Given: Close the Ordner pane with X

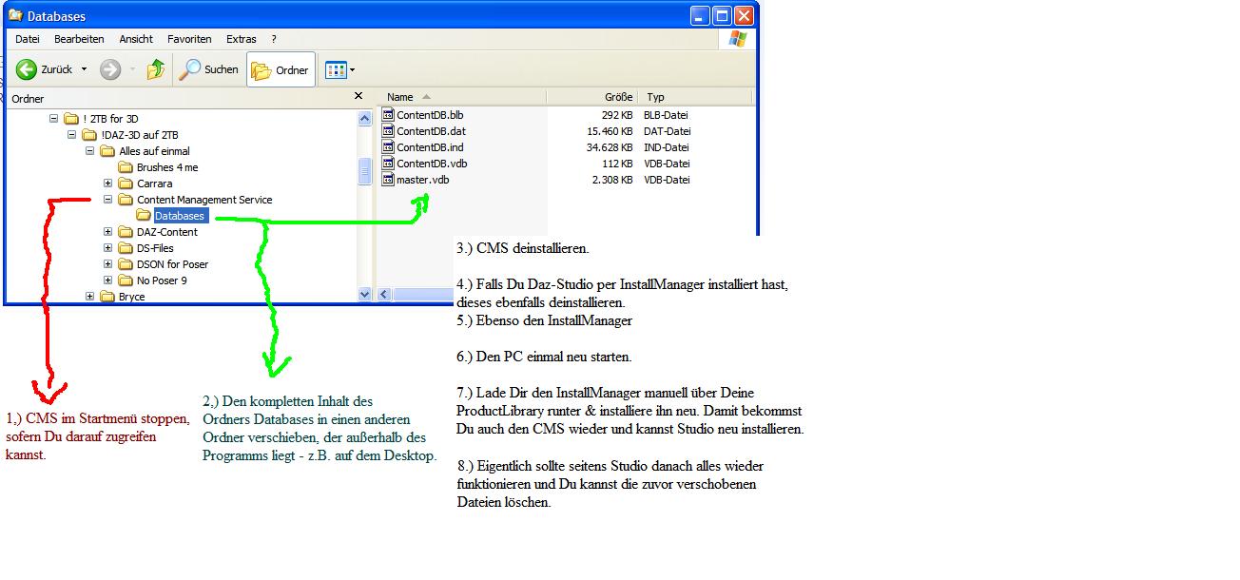Looking at the screenshot, I should pyautogui.click(x=358, y=96).
